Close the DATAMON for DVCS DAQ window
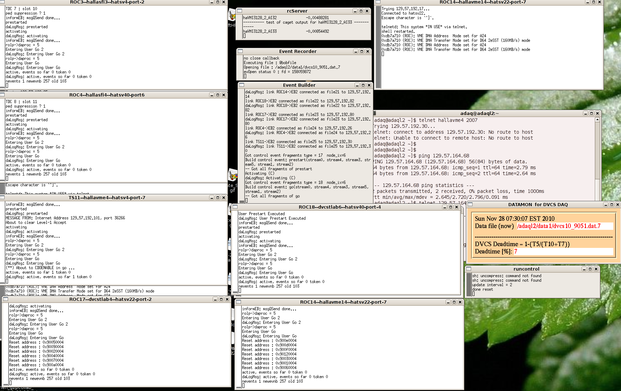This screenshot has width=621, height=391. 618,205
